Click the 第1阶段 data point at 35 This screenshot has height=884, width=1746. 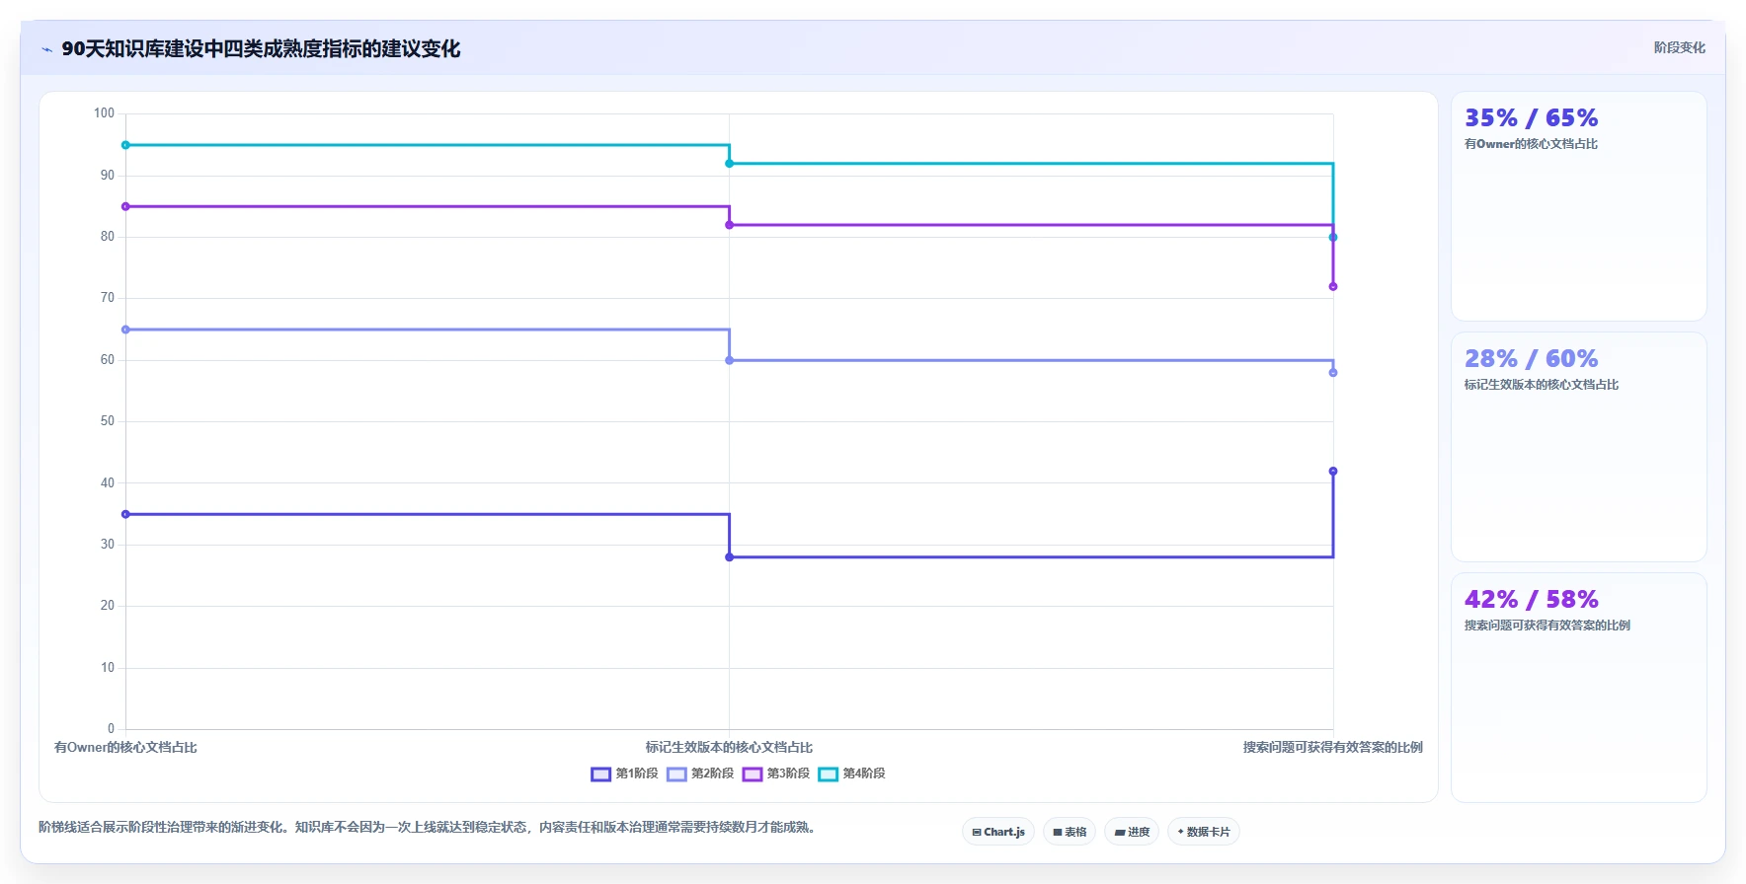pos(125,514)
